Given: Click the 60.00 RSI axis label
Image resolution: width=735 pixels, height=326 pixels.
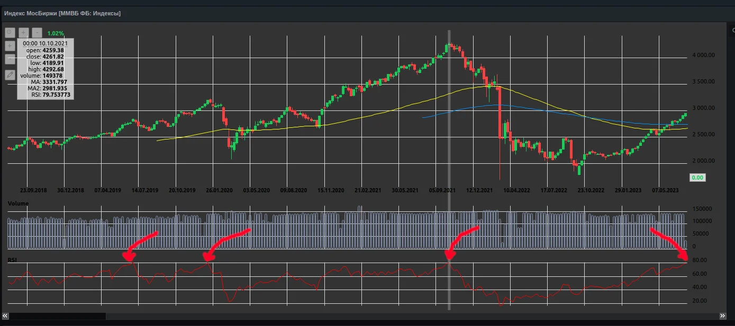Looking at the screenshot, I should [x=700, y=274].
